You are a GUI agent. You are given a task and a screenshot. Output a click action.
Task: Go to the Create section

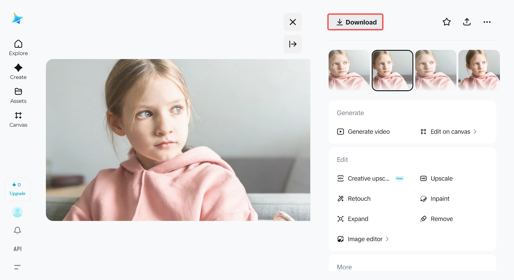tap(18, 72)
